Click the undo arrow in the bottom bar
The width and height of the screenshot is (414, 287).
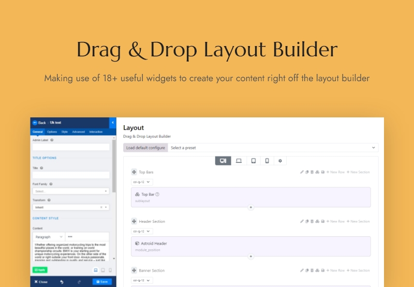point(62,282)
